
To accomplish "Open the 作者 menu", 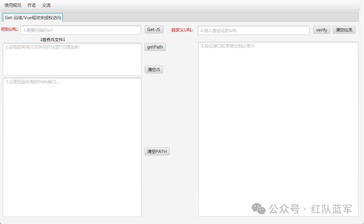I will coord(32,5).
